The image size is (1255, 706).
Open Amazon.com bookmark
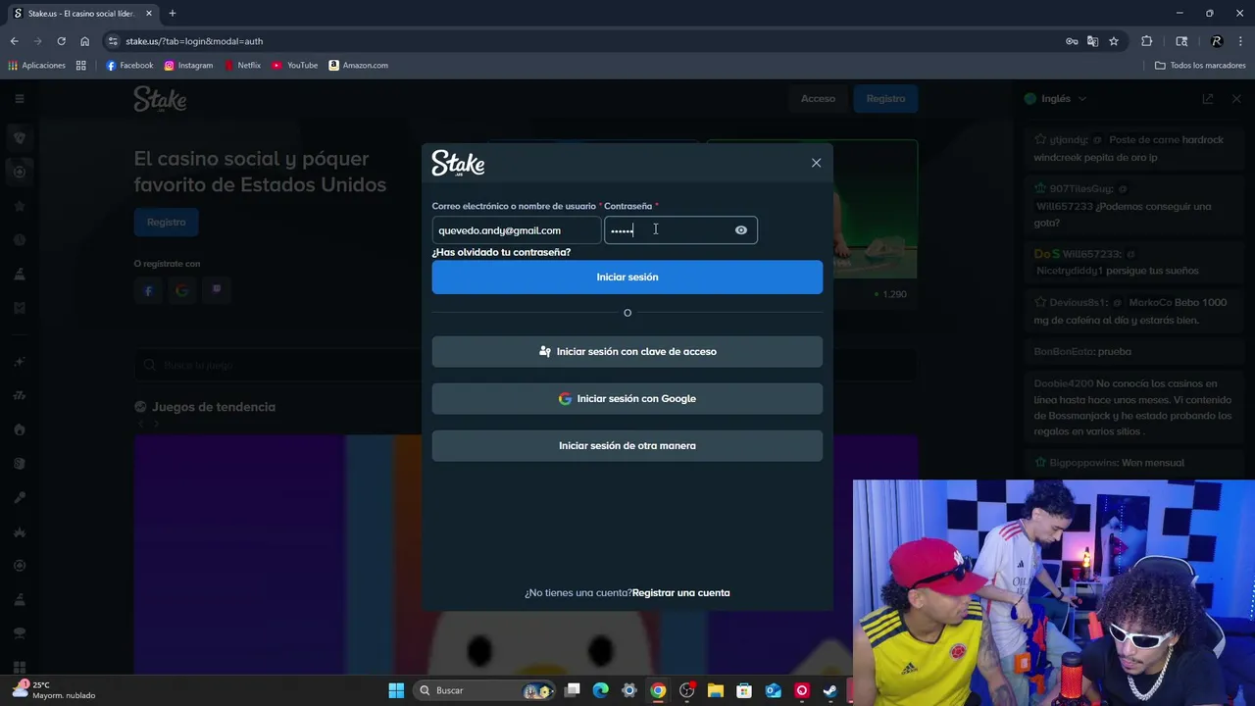pos(359,66)
